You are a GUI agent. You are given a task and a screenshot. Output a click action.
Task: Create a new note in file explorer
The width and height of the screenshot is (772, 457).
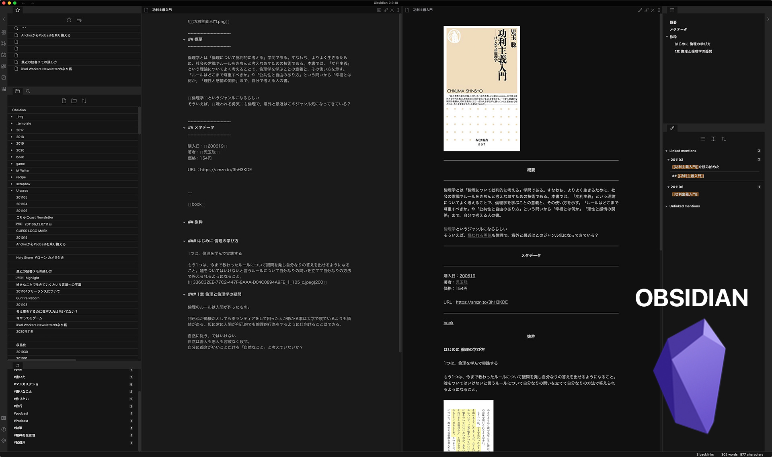(x=64, y=101)
